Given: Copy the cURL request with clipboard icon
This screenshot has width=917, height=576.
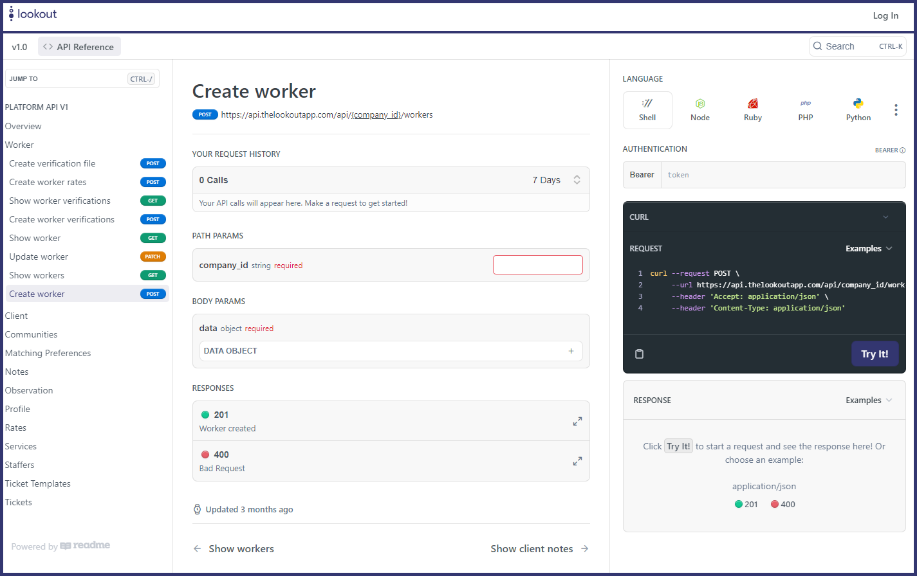Looking at the screenshot, I should 639,354.
